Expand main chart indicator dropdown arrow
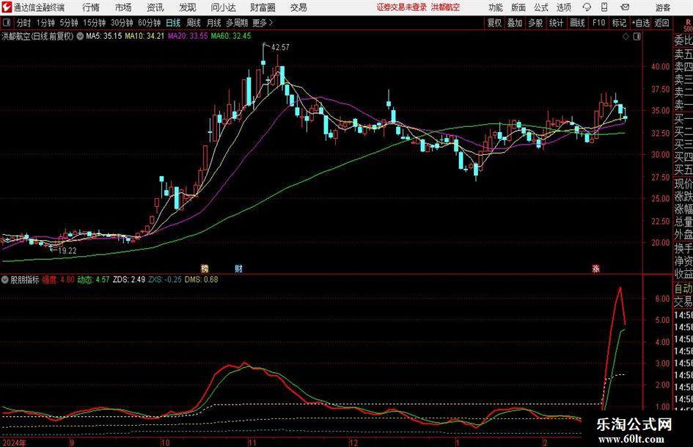The height and width of the screenshot is (447, 693). tap(80, 36)
